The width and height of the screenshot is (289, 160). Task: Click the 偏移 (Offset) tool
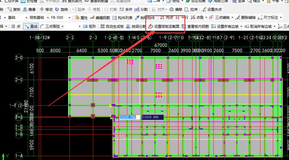click(x=176, y=9)
